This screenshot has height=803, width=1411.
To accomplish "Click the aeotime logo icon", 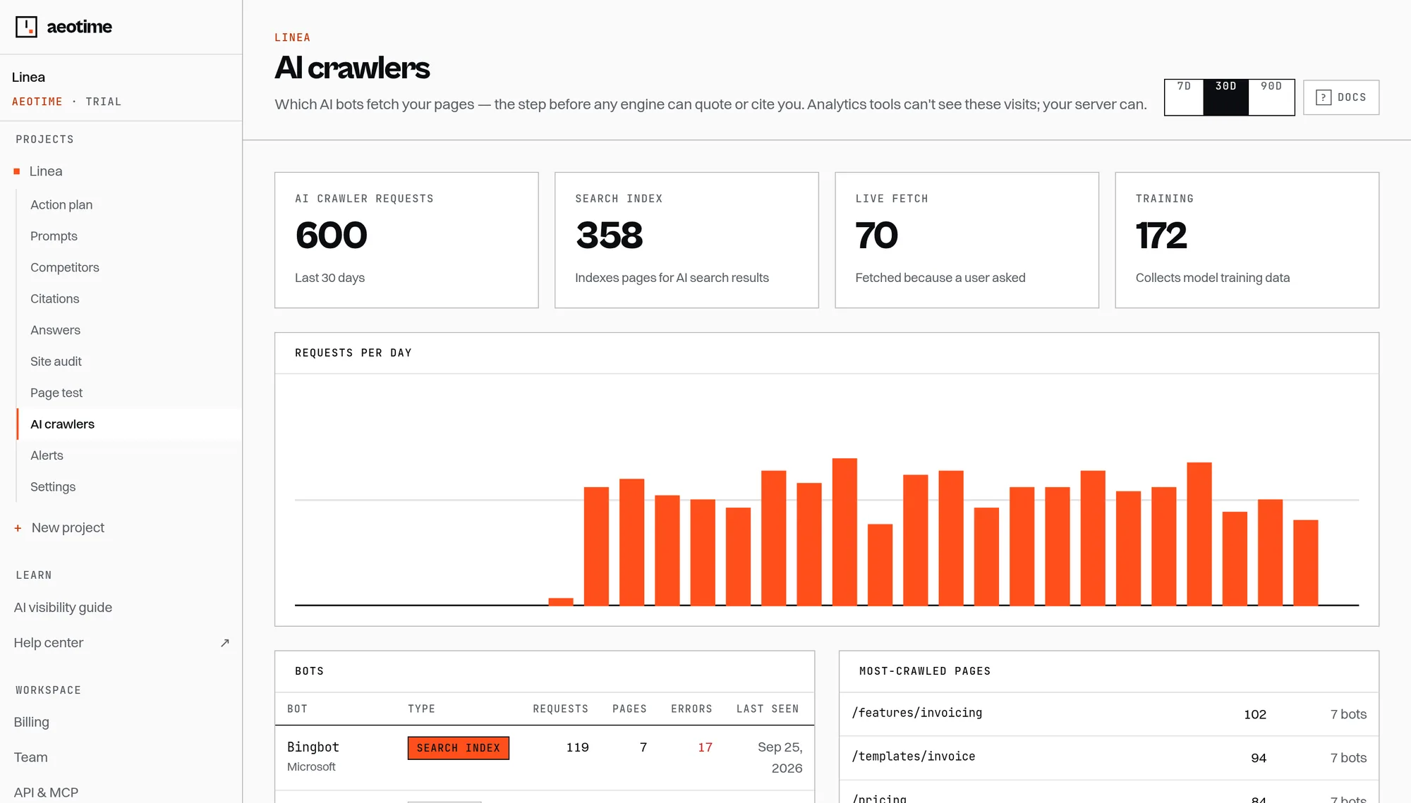I will (26, 27).
